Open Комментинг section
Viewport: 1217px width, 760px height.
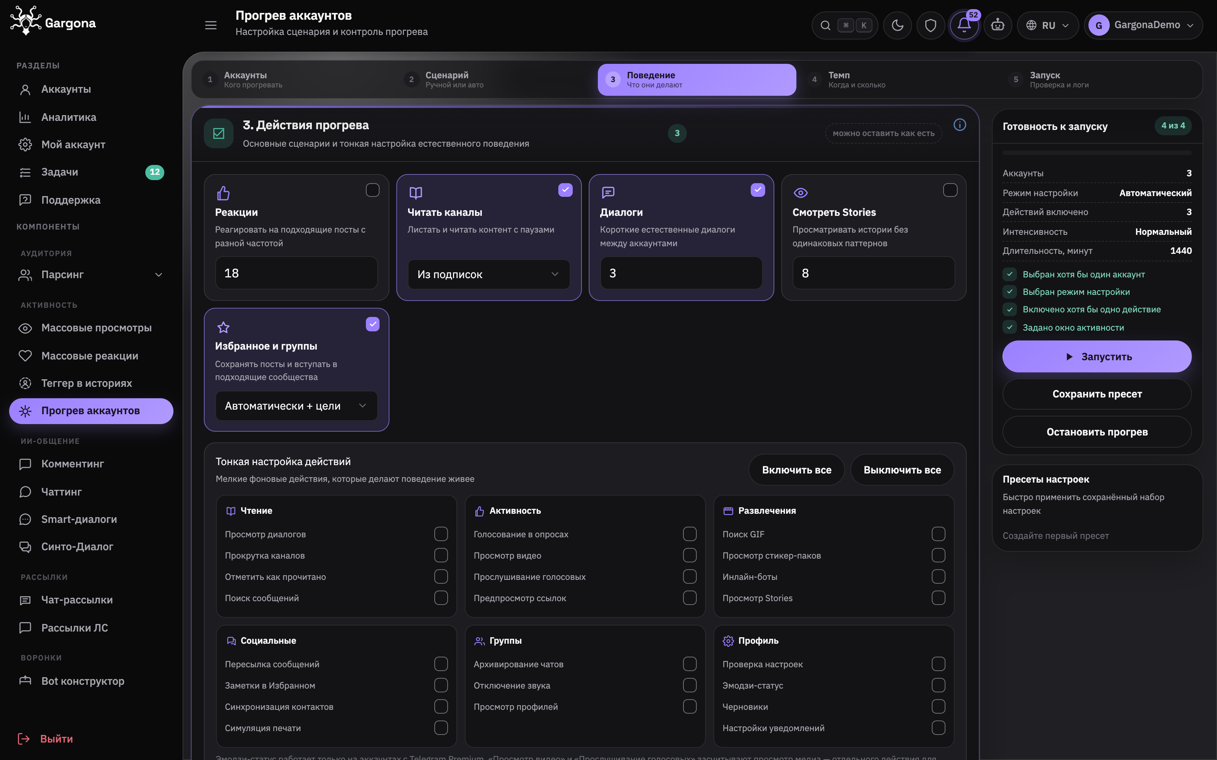point(91,464)
